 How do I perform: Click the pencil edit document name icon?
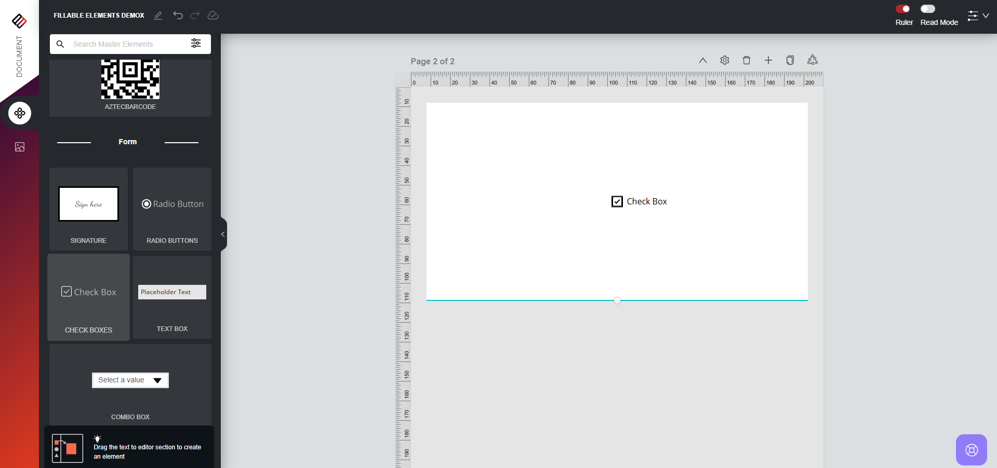158,16
